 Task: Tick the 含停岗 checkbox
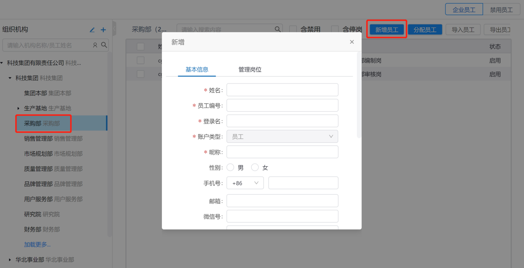tap(335, 29)
